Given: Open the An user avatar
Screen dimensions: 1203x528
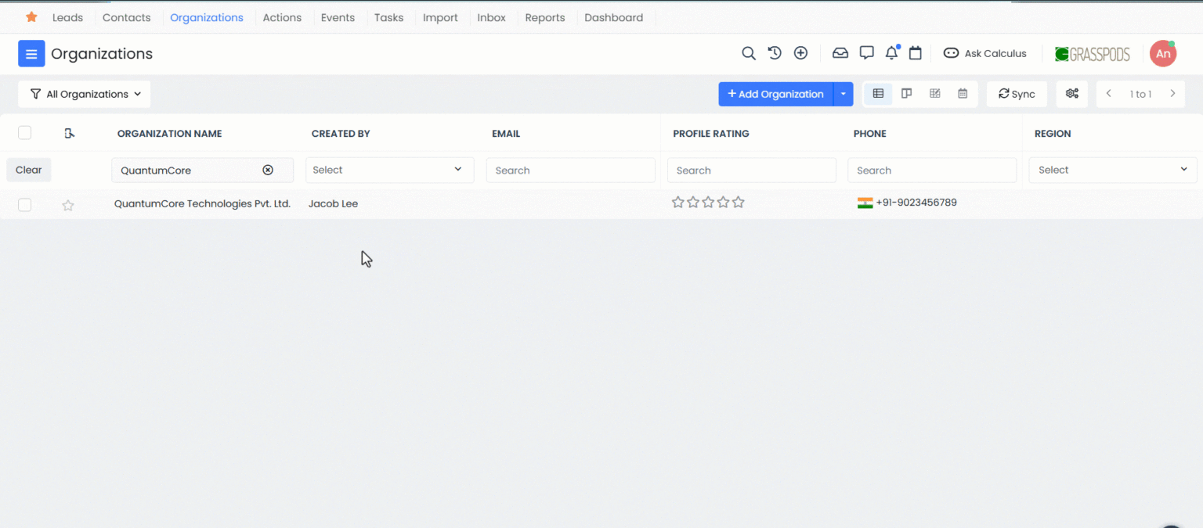Looking at the screenshot, I should [1163, 53].
